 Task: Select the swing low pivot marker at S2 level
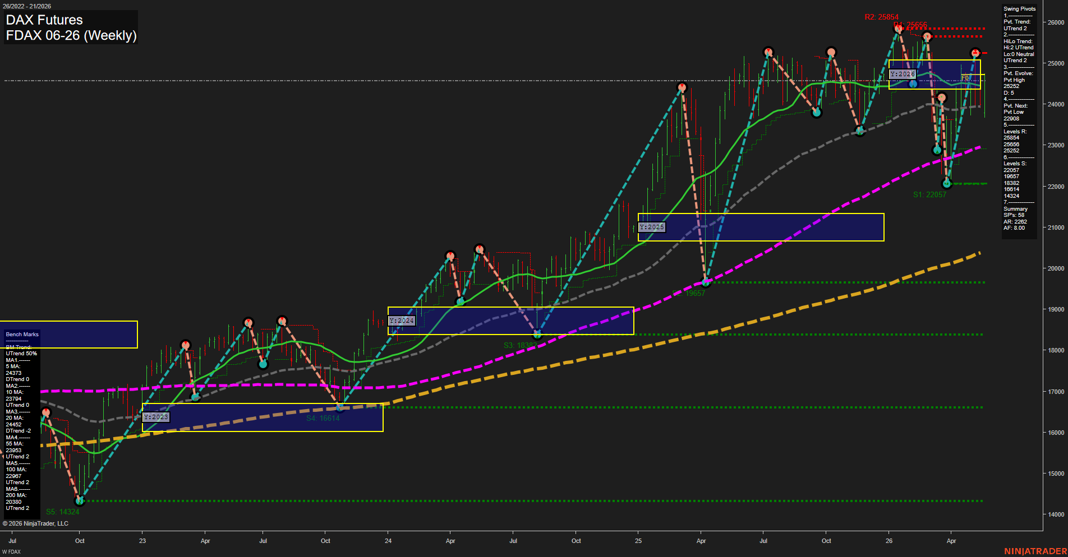point(706,282)
